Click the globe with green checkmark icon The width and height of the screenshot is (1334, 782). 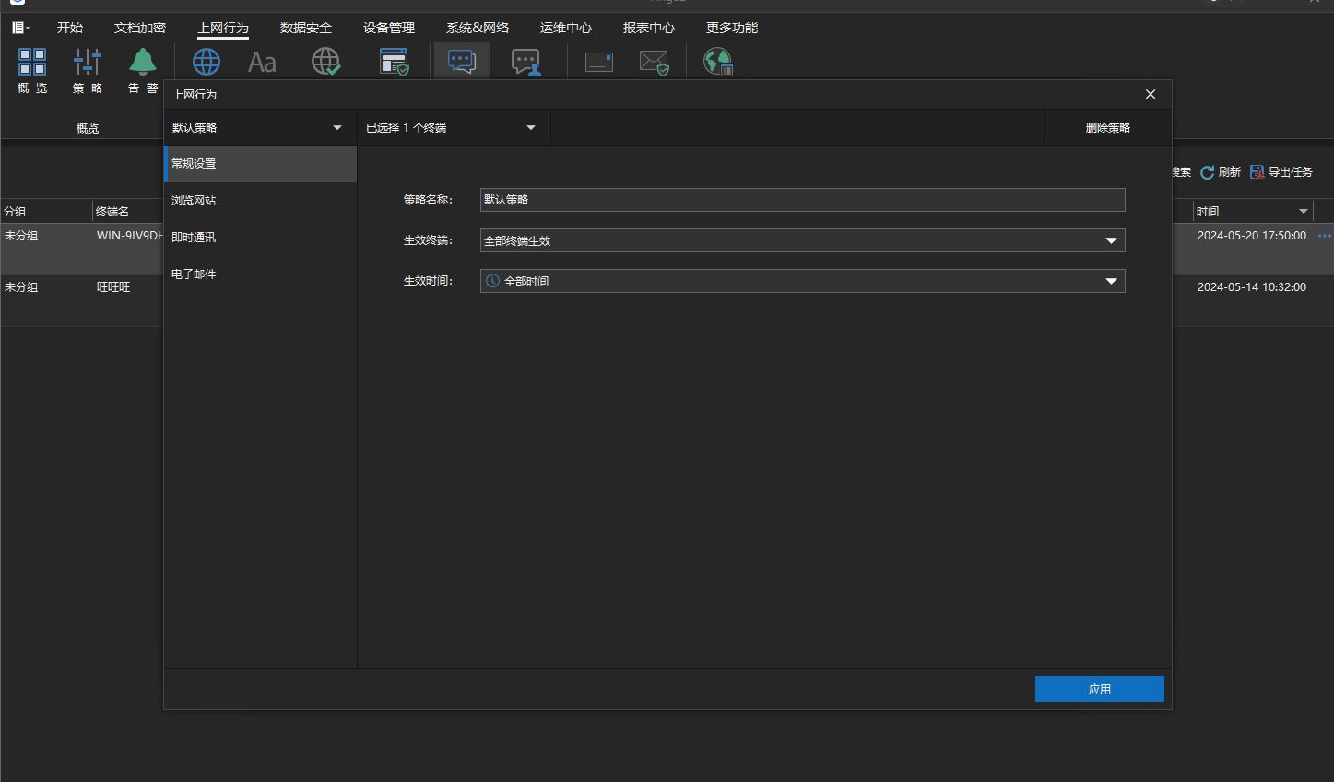click(326, 62)
